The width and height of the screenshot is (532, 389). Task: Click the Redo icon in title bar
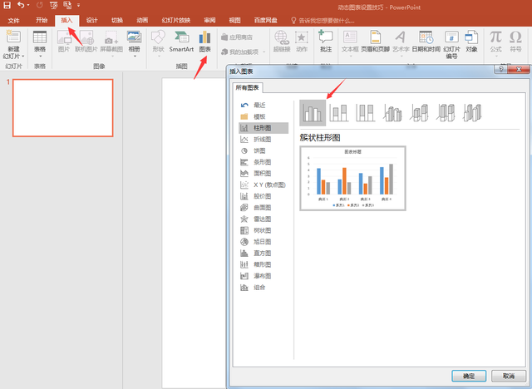(x=40, y=5)
